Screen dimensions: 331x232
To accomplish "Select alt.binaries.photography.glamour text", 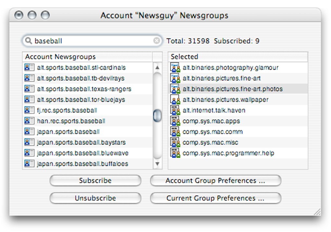I will point(230,68).
